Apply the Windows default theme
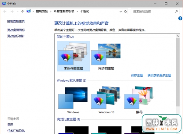 [73, 100]
